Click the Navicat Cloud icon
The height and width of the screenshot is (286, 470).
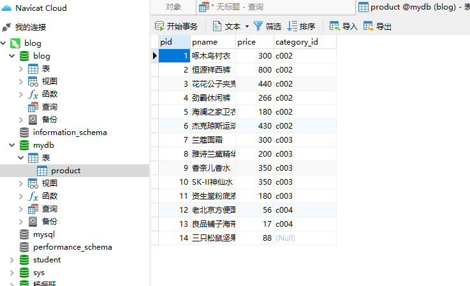coord(6,8)
